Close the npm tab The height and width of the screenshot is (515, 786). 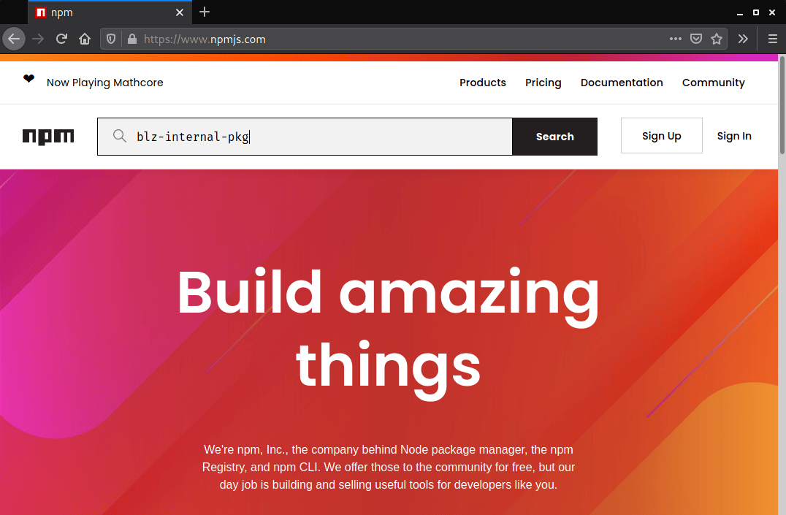coord(180,12)
